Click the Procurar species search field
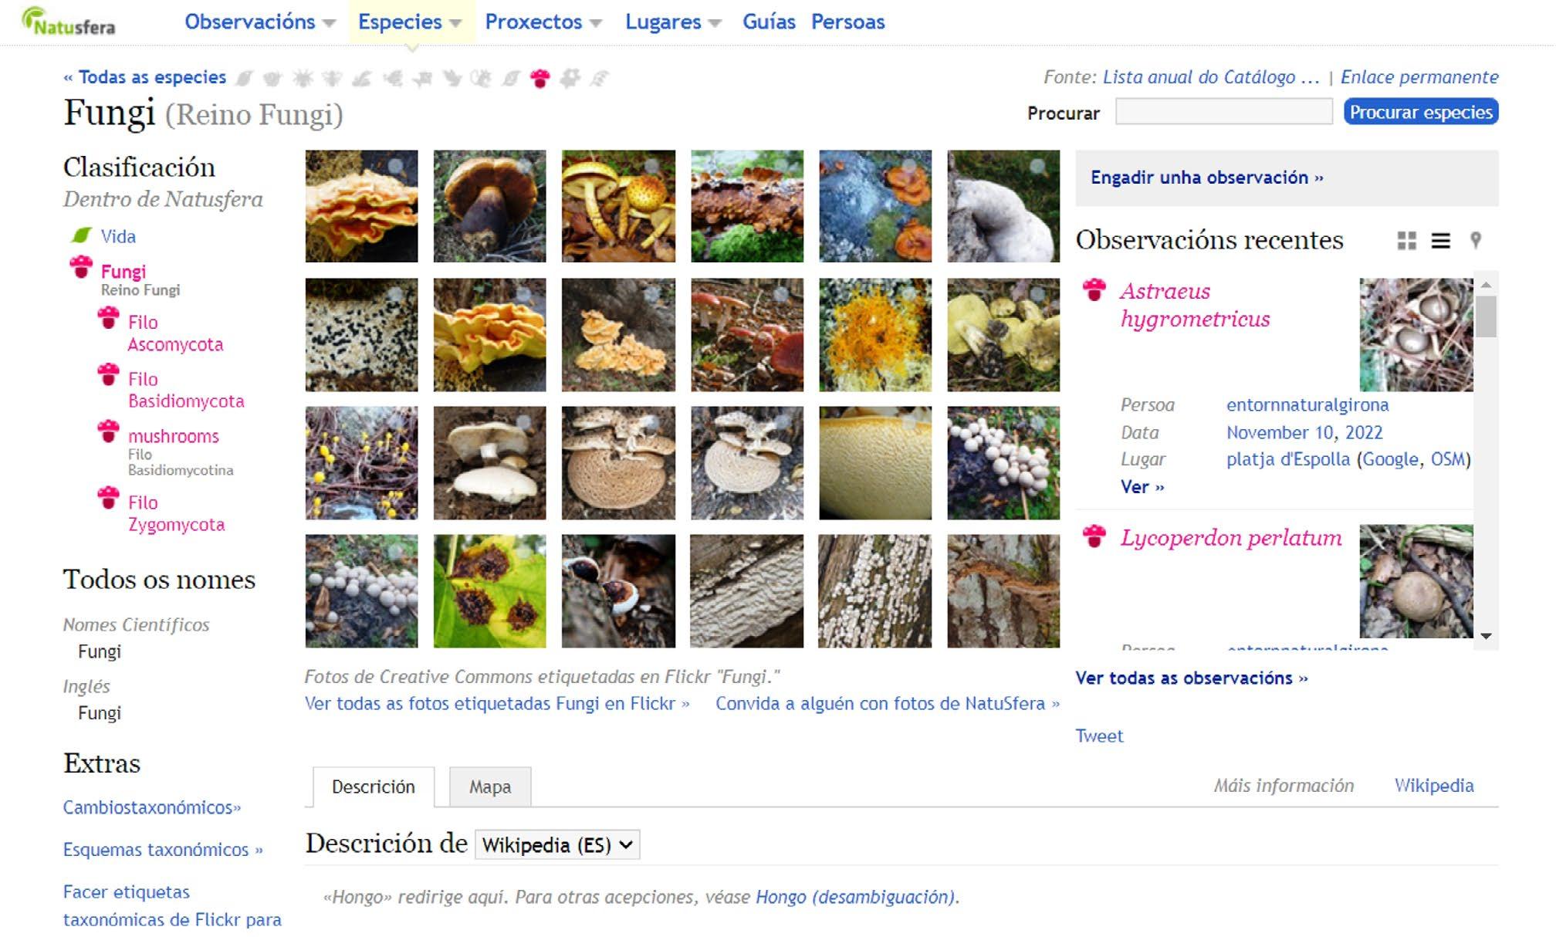 [x=1223, y=112]
